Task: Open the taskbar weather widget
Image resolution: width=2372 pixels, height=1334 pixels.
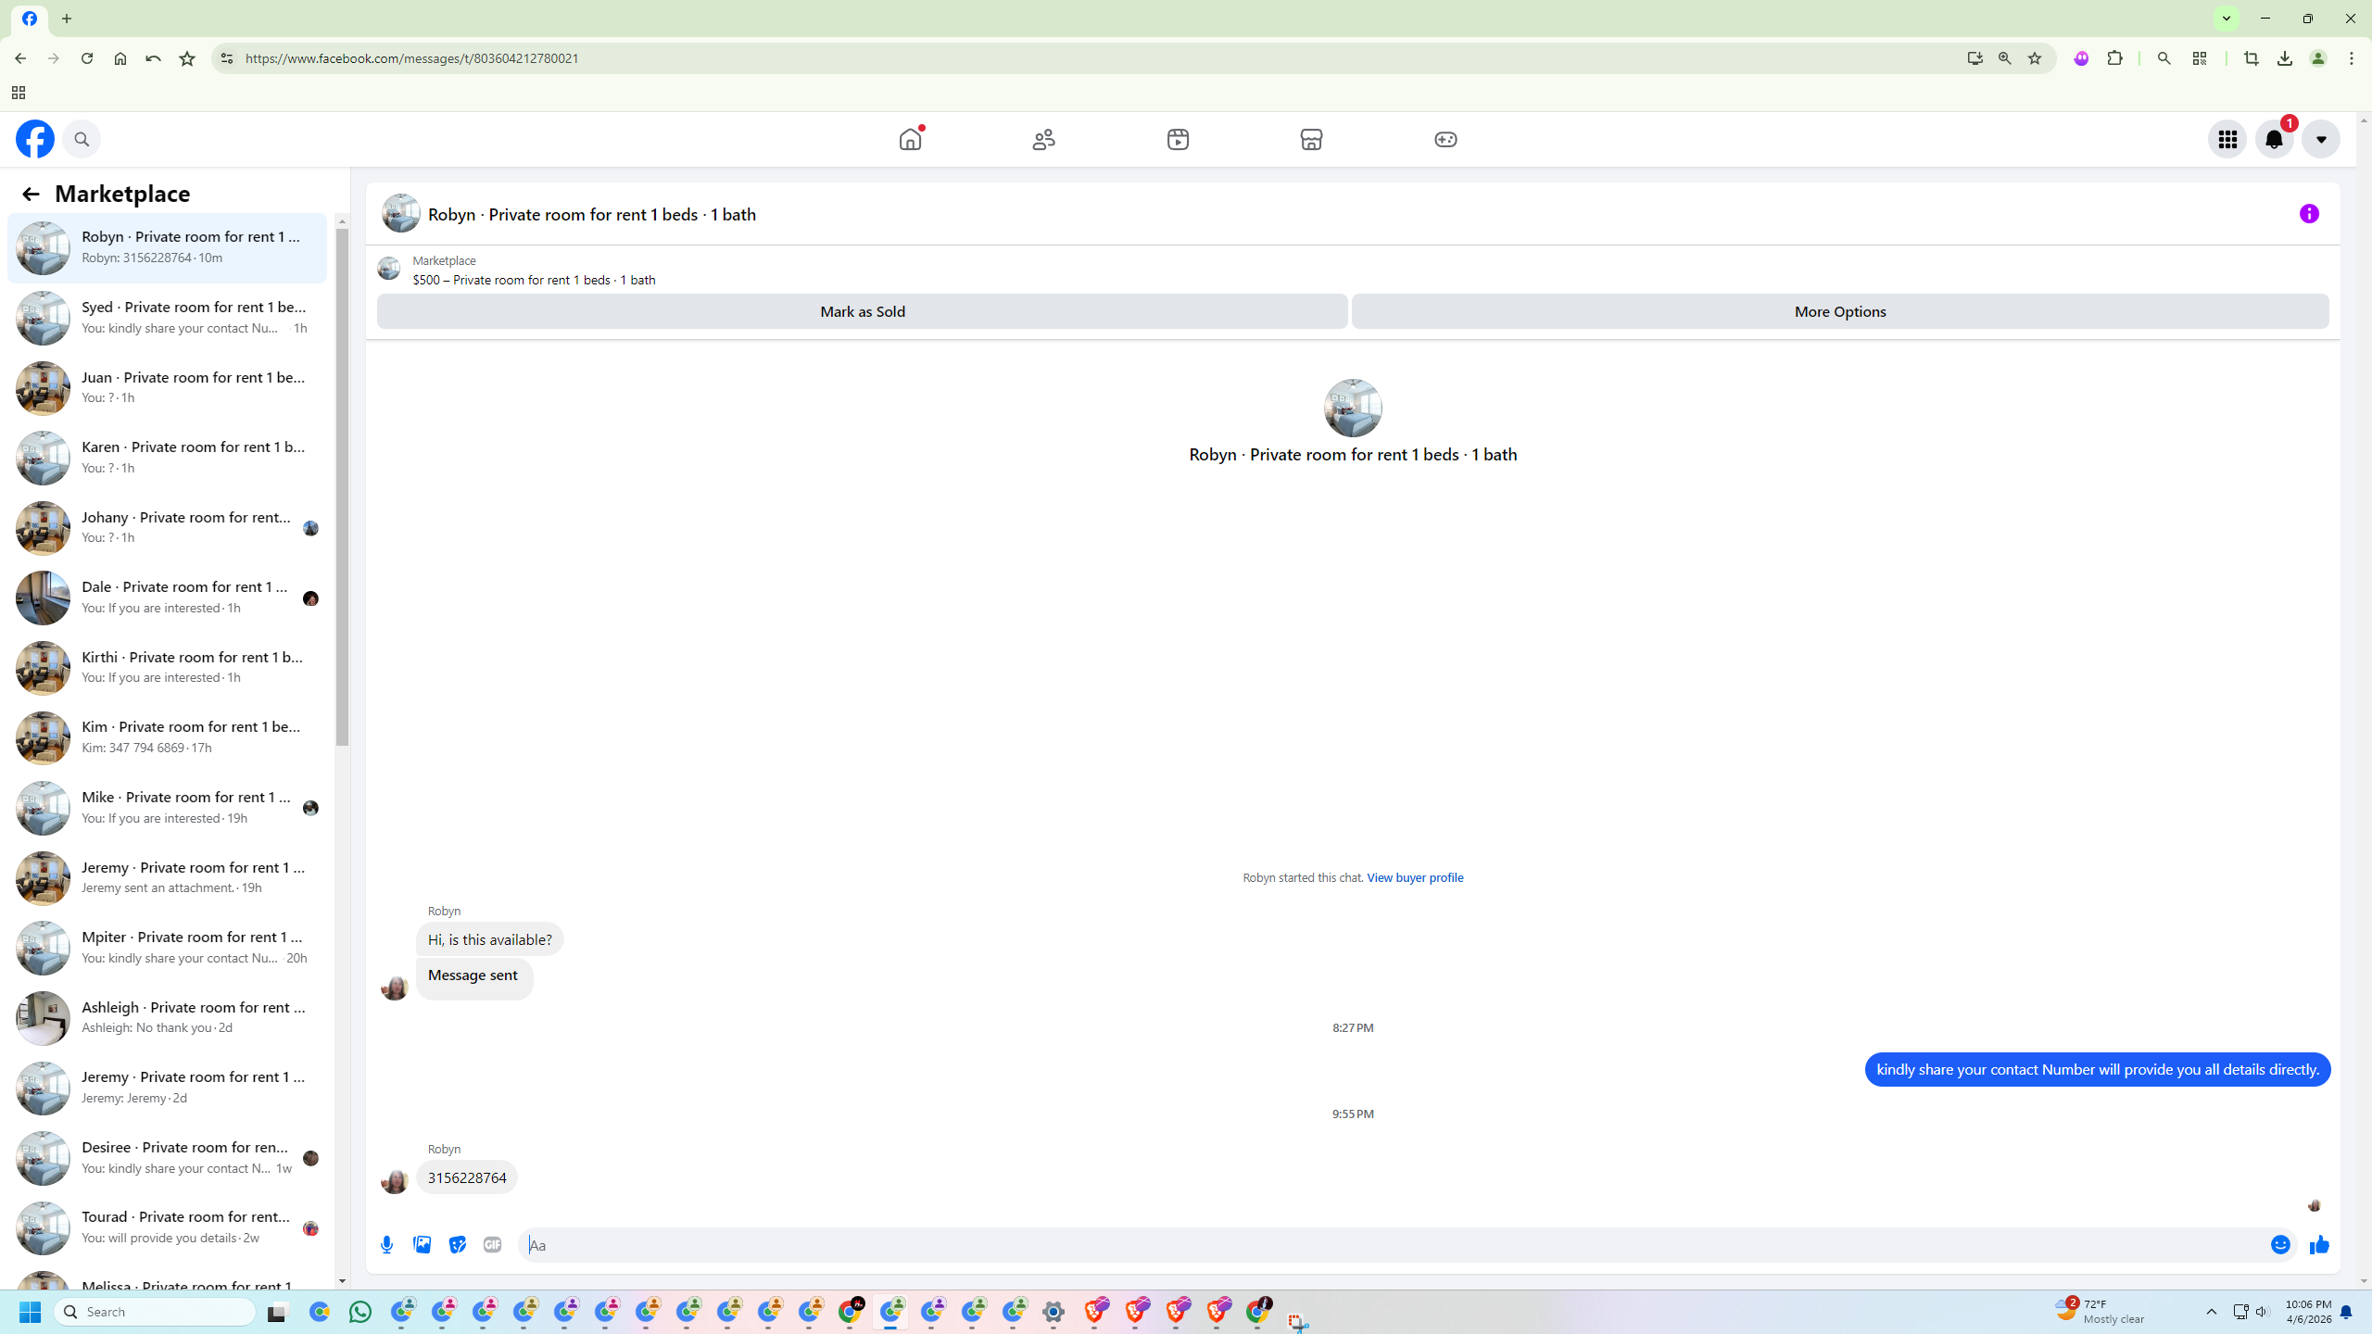Action: [2101, 1312]
